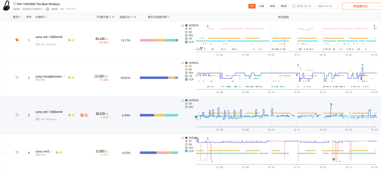Click the traffic share bar for sony headphones
The height and width of the screenshot is (171, 381).
tap(159, 78)
